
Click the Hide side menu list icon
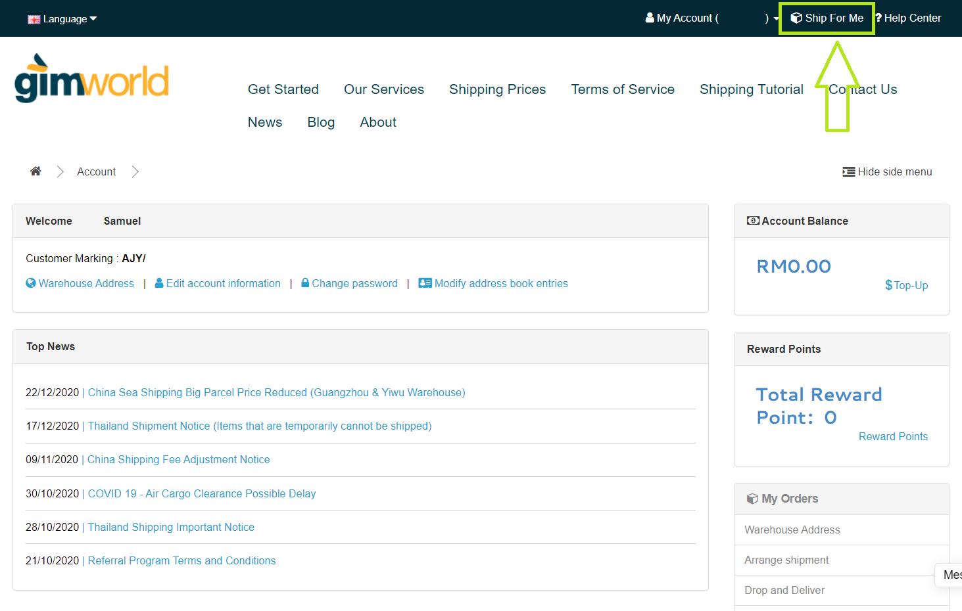click(x=849, y=172)
